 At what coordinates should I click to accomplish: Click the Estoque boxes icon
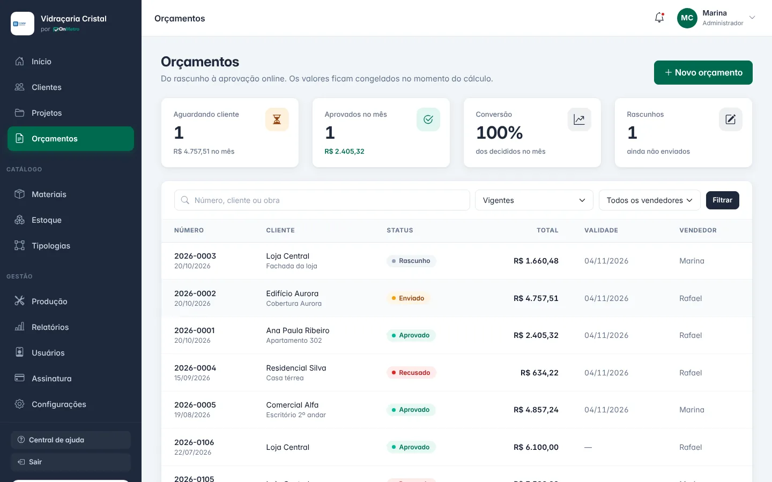[x=20, y=220]
